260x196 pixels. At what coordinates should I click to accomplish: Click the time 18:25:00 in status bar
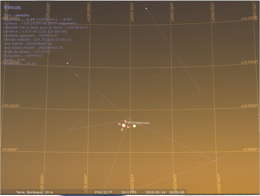point(177,192)
